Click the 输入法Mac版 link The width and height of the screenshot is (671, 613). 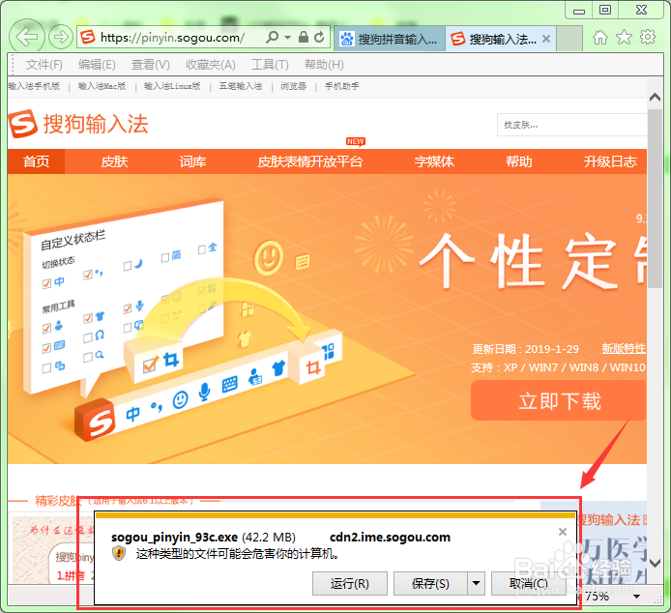click(x=102, y=86)
